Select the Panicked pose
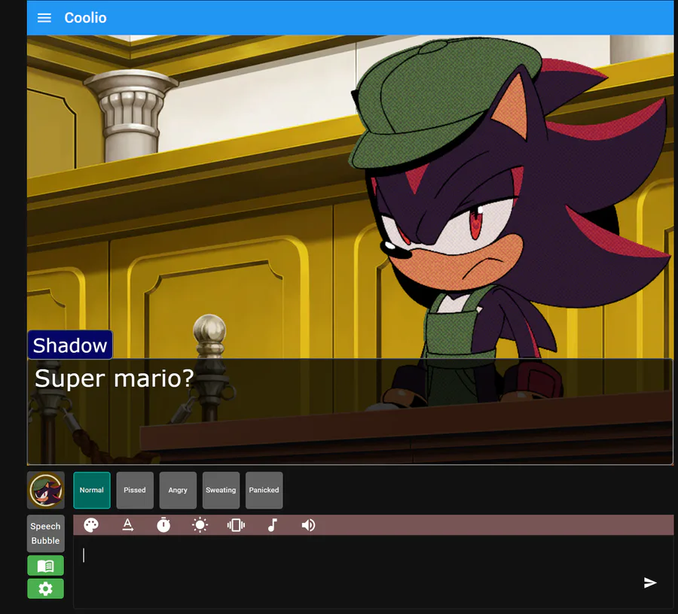Viewport: 678px width, 614px height. [x=264, y=490]
